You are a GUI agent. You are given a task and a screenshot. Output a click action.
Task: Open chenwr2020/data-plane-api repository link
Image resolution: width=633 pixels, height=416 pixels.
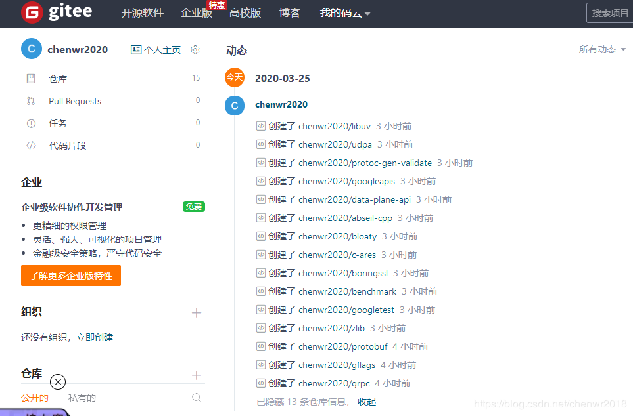coord(354,199)
